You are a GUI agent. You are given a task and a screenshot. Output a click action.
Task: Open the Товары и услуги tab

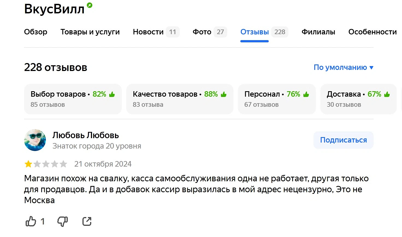pyautogui.click(x=90, y=32)
